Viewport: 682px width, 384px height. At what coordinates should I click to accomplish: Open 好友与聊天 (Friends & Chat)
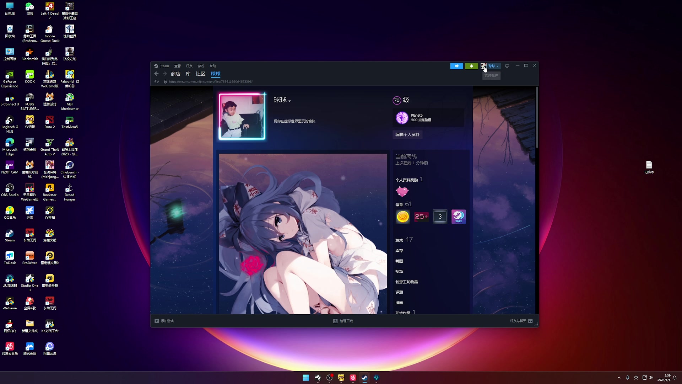521,321
